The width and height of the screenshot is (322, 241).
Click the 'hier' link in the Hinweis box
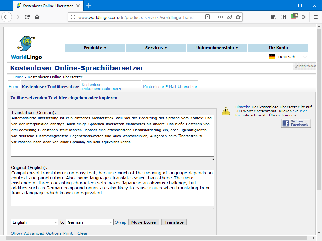tap(303, 111)
